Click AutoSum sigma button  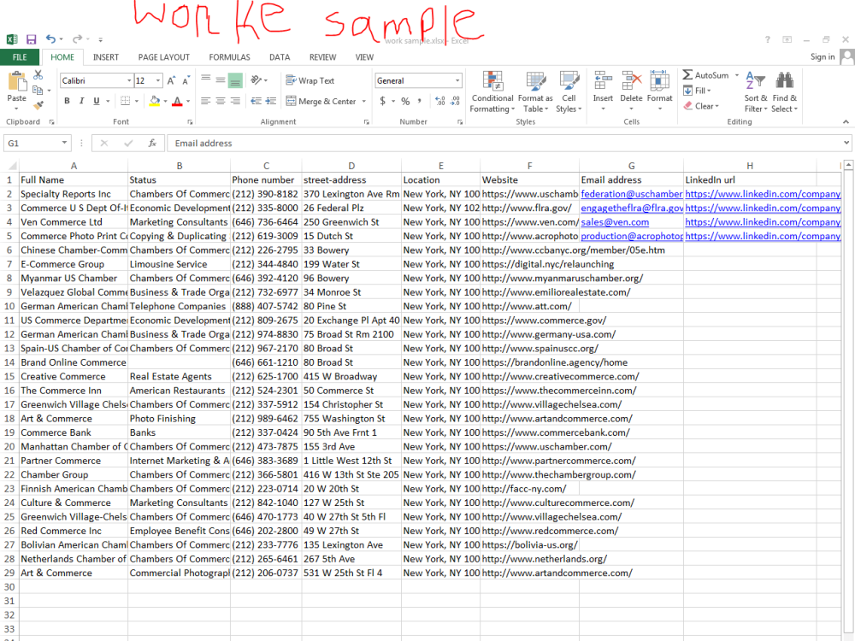pos(705,75)
